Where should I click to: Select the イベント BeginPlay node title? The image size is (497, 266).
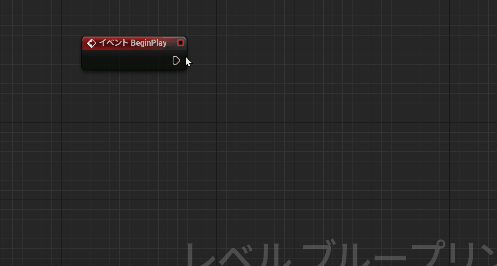(x=133, y=43)
